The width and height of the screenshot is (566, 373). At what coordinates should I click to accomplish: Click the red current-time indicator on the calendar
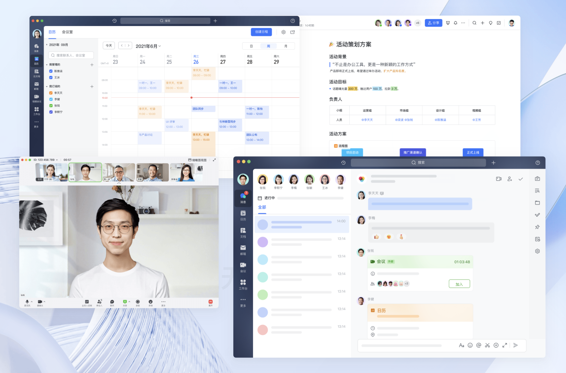click(191, 98)
